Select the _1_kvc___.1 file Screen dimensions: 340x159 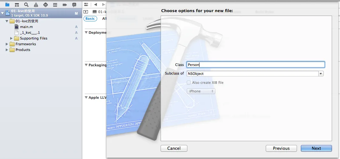coord(30,33)
